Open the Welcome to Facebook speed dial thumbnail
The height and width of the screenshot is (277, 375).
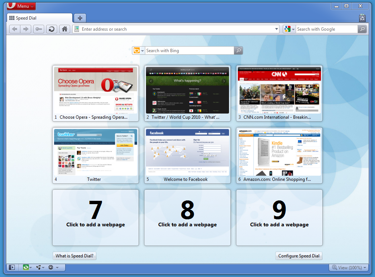[x=187, y=152]
